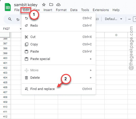Click the Google Sheets home logo

coord(8,7)
